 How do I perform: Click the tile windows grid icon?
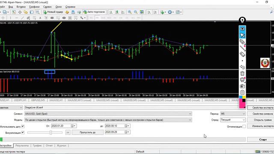coord(142,12)
